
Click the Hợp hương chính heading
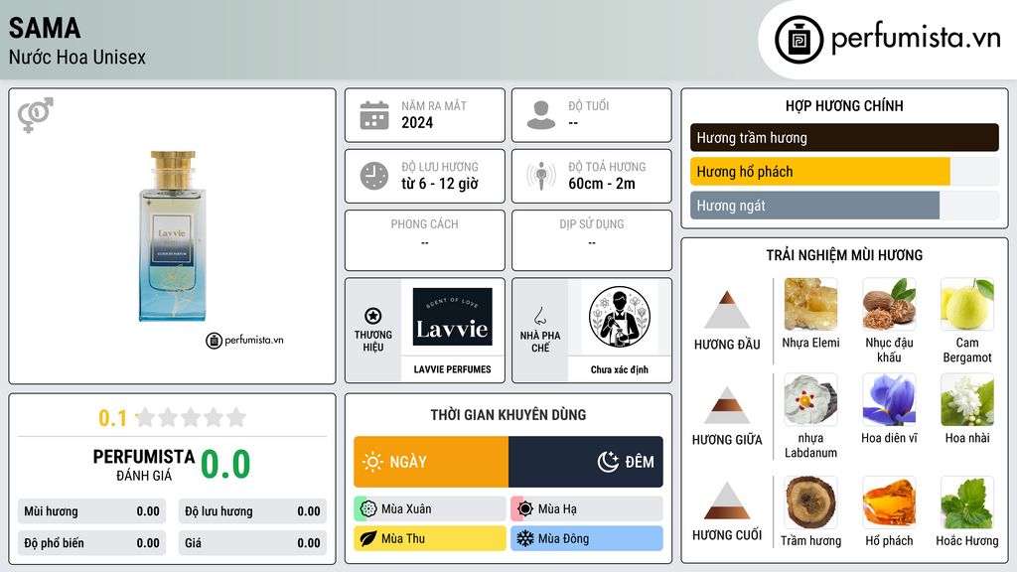844,105
